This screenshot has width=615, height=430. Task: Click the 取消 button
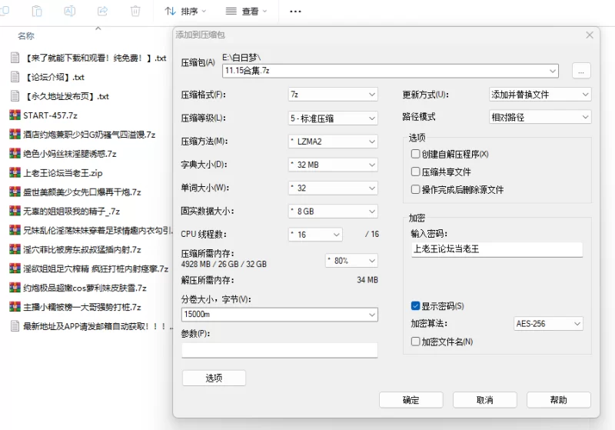tap(484, 400)
